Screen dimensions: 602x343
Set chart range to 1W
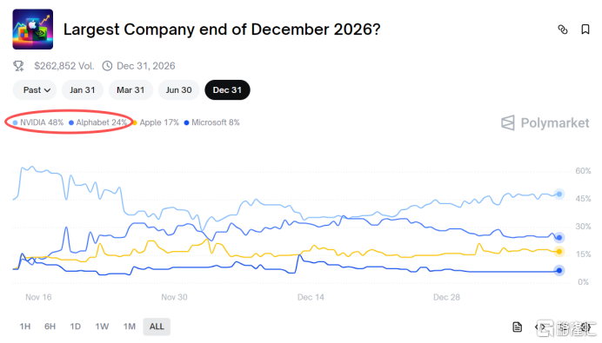pos(102,327)
